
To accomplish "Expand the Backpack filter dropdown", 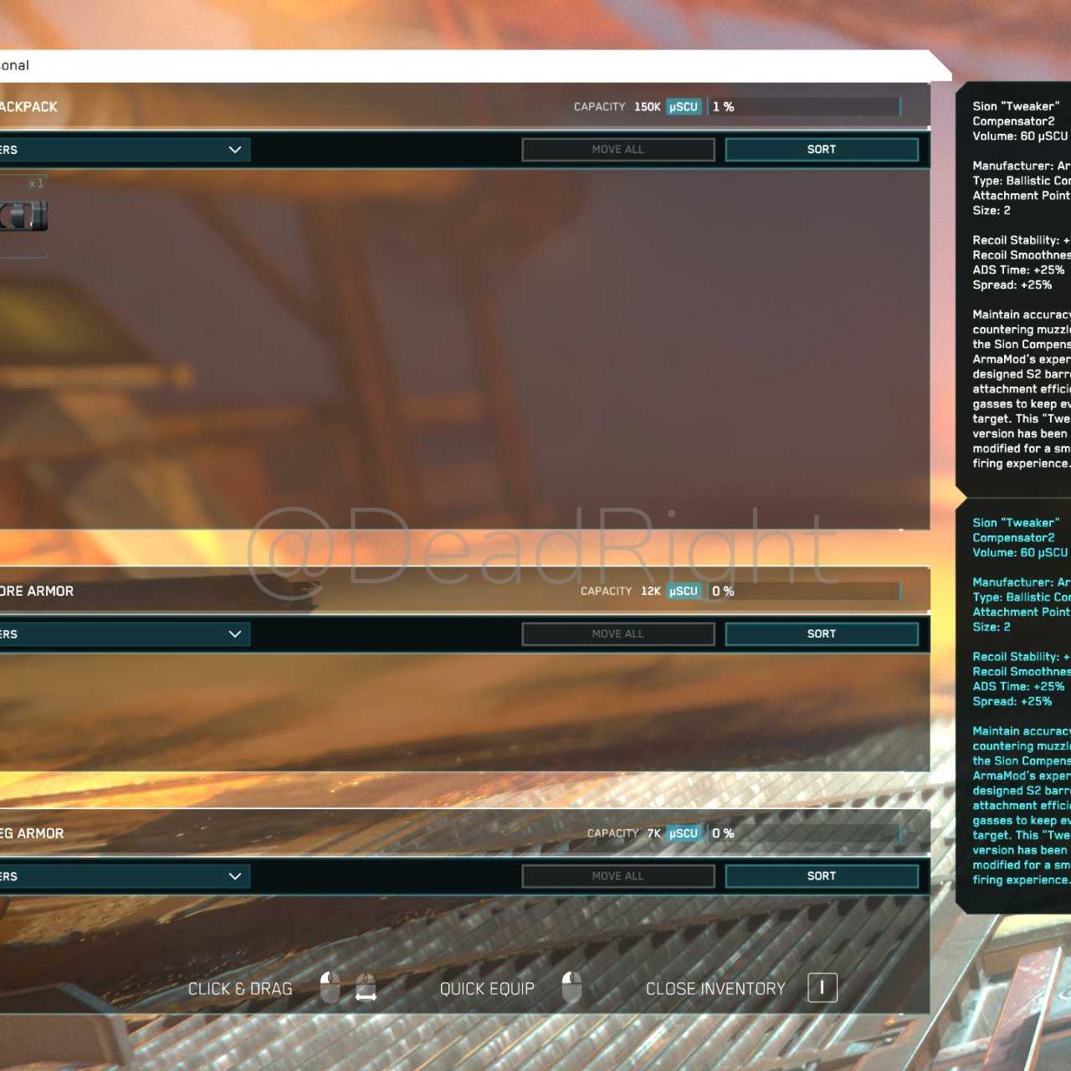I will 234,150.
